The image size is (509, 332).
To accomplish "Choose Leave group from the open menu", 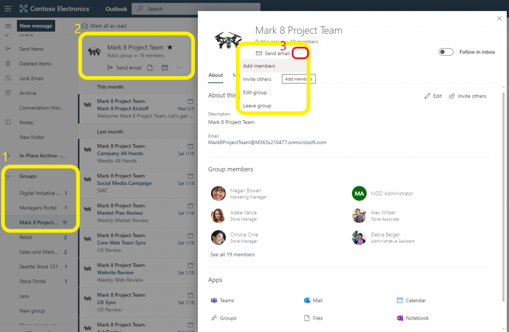I will 256,105.
